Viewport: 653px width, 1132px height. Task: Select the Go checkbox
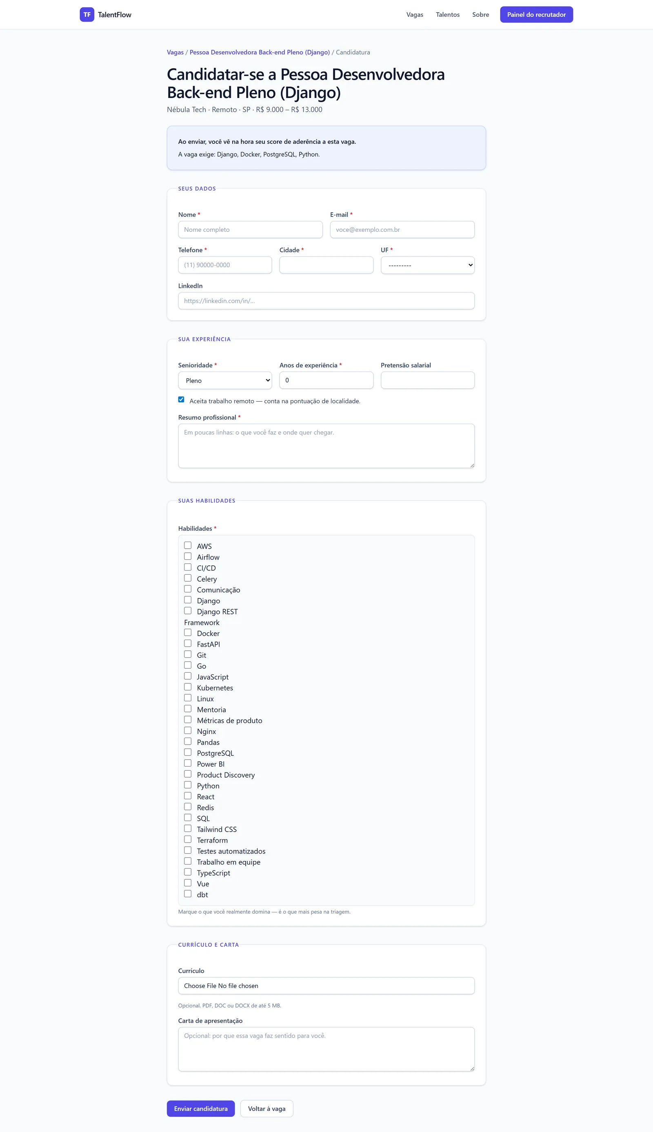pyautogui.click(x=188, y=665)
